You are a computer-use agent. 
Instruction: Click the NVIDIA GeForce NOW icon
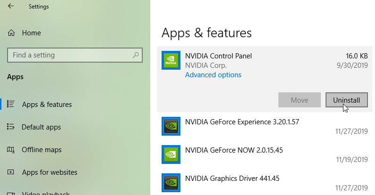click(x=171, y=154)
